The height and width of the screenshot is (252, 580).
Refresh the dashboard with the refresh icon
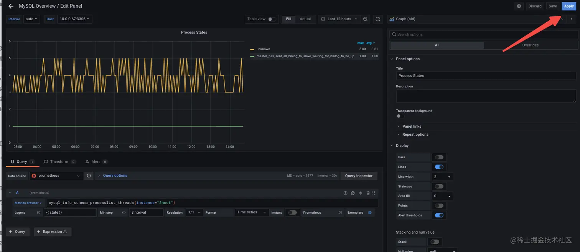pos(378,19)
